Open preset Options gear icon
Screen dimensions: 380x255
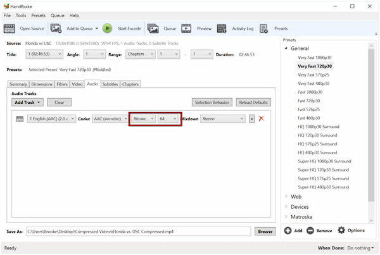(341, 230)
